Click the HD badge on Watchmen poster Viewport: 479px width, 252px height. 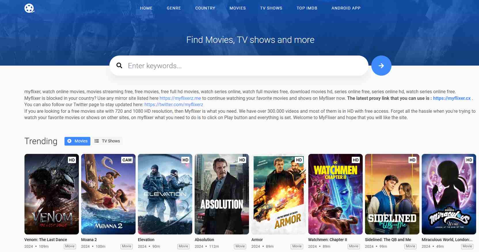tap(356, 160)
